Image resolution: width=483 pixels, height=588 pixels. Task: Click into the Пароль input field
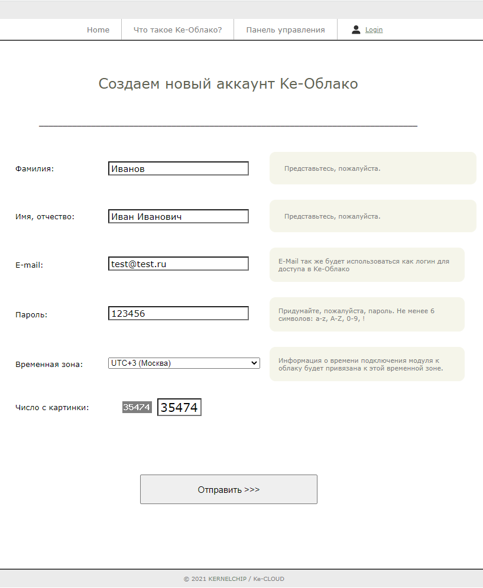click(x=178, y=313)
